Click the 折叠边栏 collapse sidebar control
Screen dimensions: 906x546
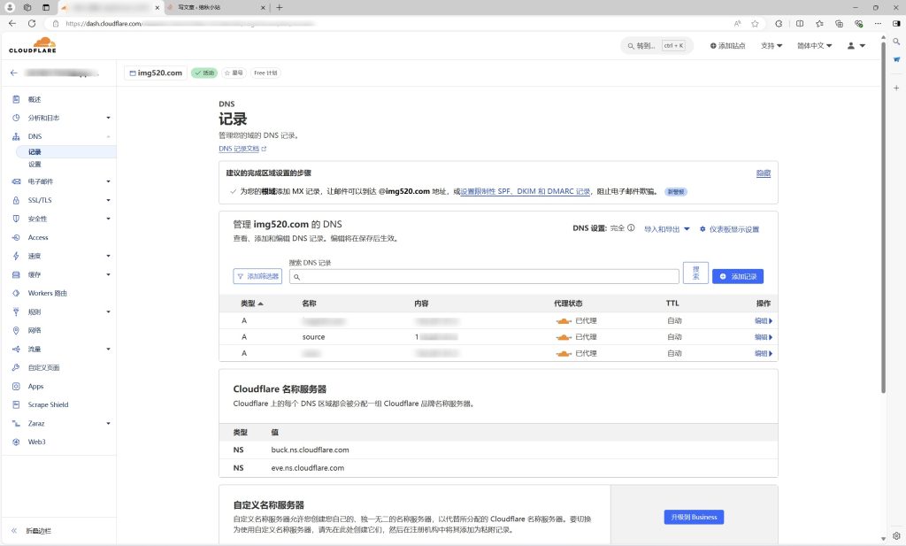[31, 530]
